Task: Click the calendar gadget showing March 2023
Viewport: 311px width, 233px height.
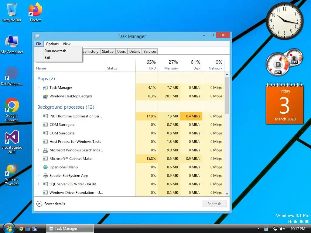Action: click(x=285, y=104)
